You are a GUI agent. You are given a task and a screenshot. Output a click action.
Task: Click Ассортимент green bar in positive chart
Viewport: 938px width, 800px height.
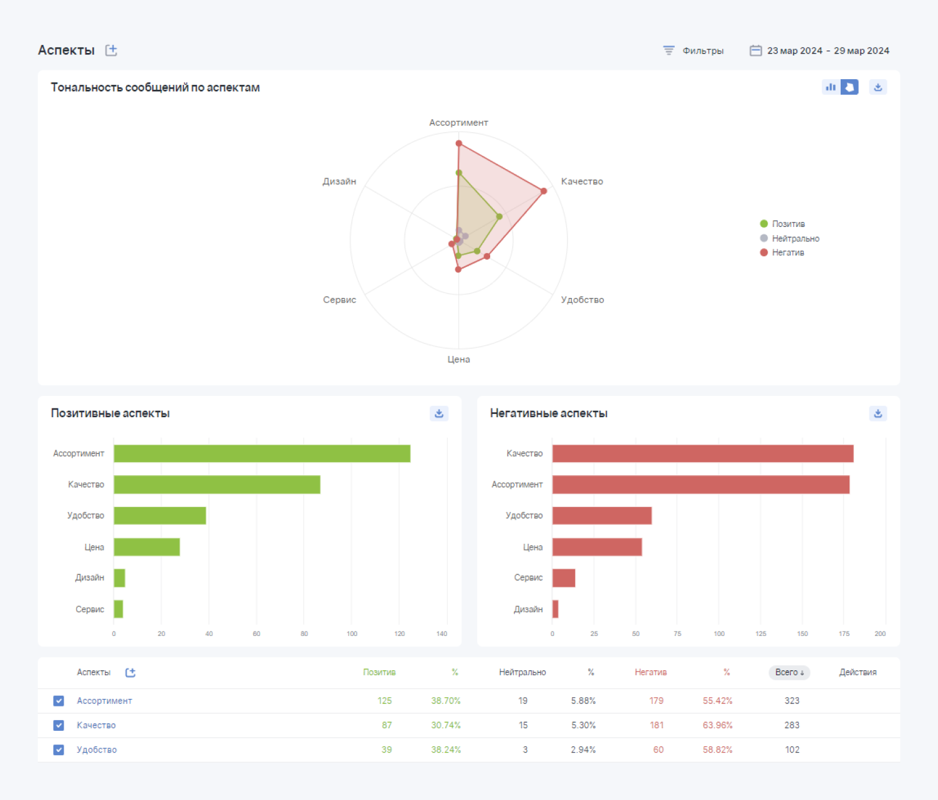click(x=262, y=453)
